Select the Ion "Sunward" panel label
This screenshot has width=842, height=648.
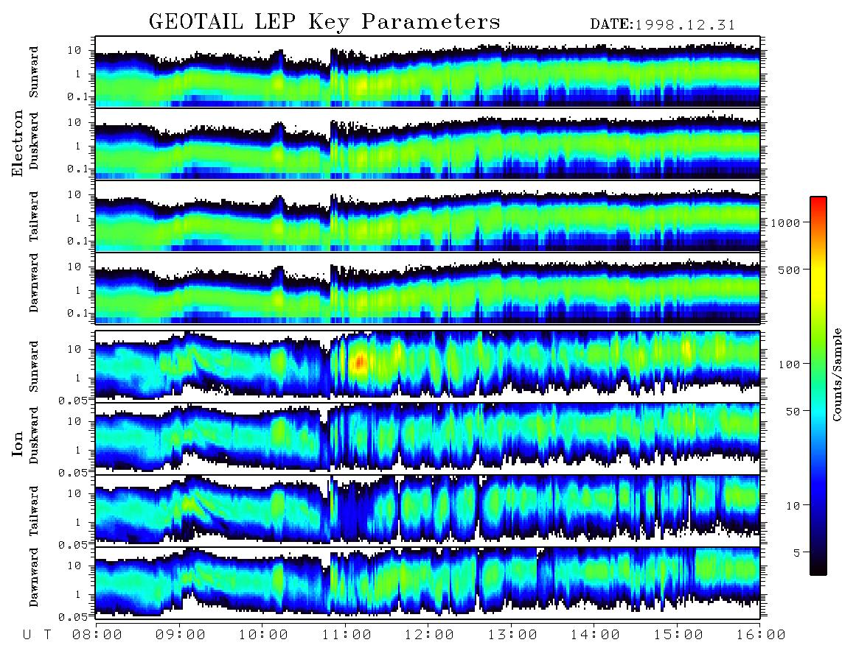click(34, 366)
